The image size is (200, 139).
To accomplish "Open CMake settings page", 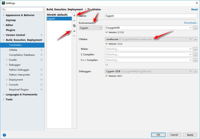I will [x=13, y=50].
